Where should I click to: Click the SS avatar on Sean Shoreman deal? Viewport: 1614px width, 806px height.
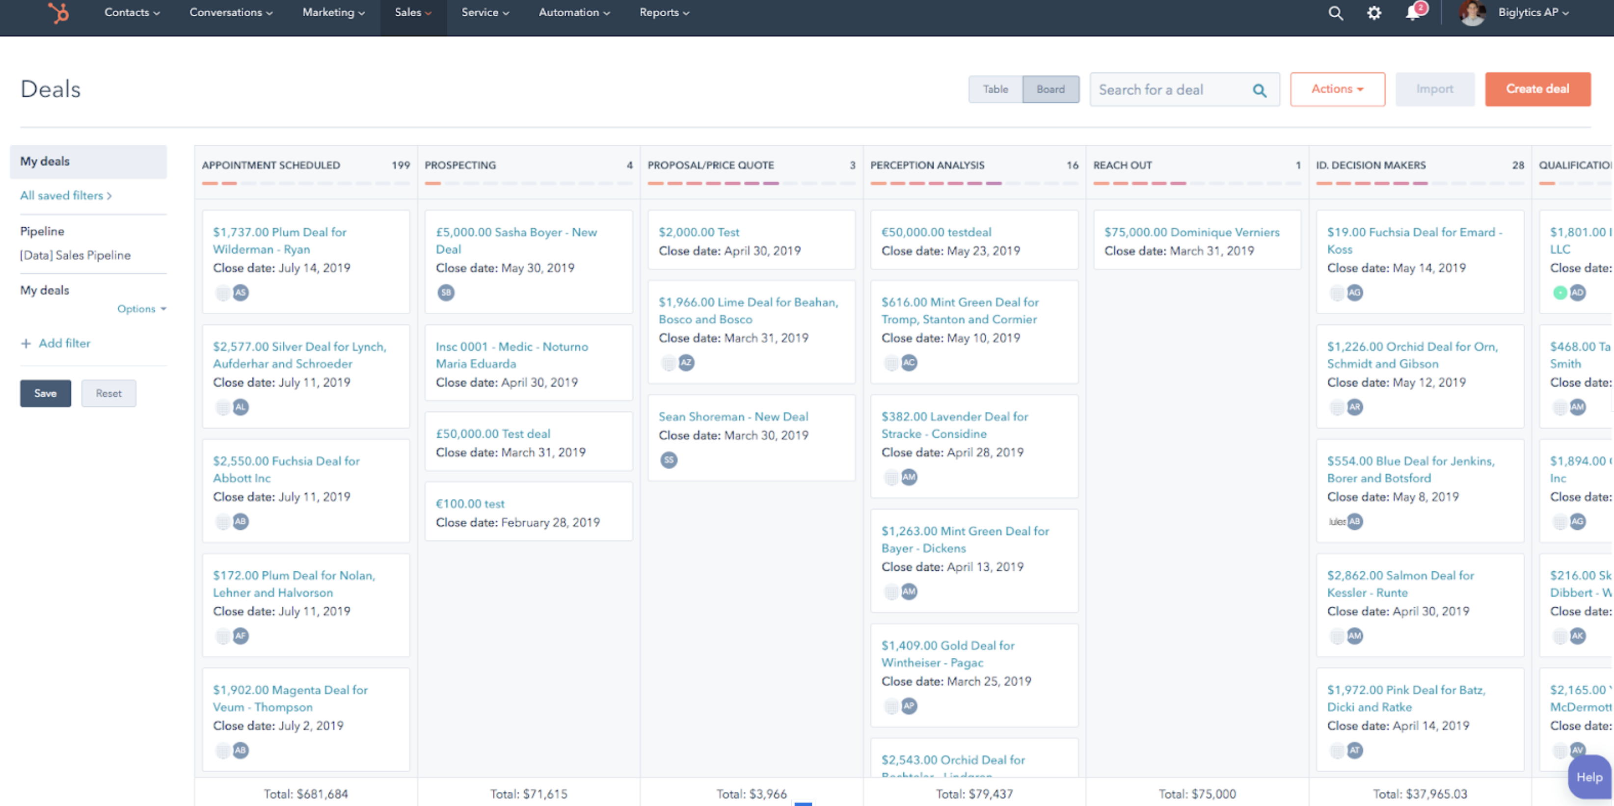(669, 460)
